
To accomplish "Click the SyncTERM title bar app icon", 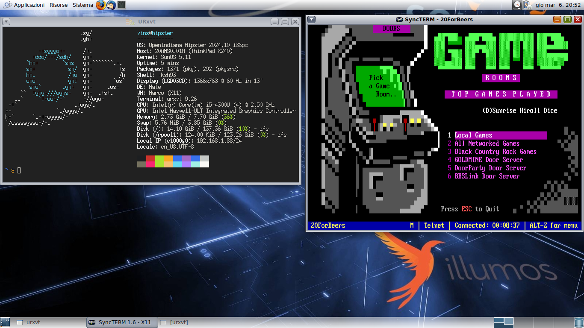I will [399, 20].
